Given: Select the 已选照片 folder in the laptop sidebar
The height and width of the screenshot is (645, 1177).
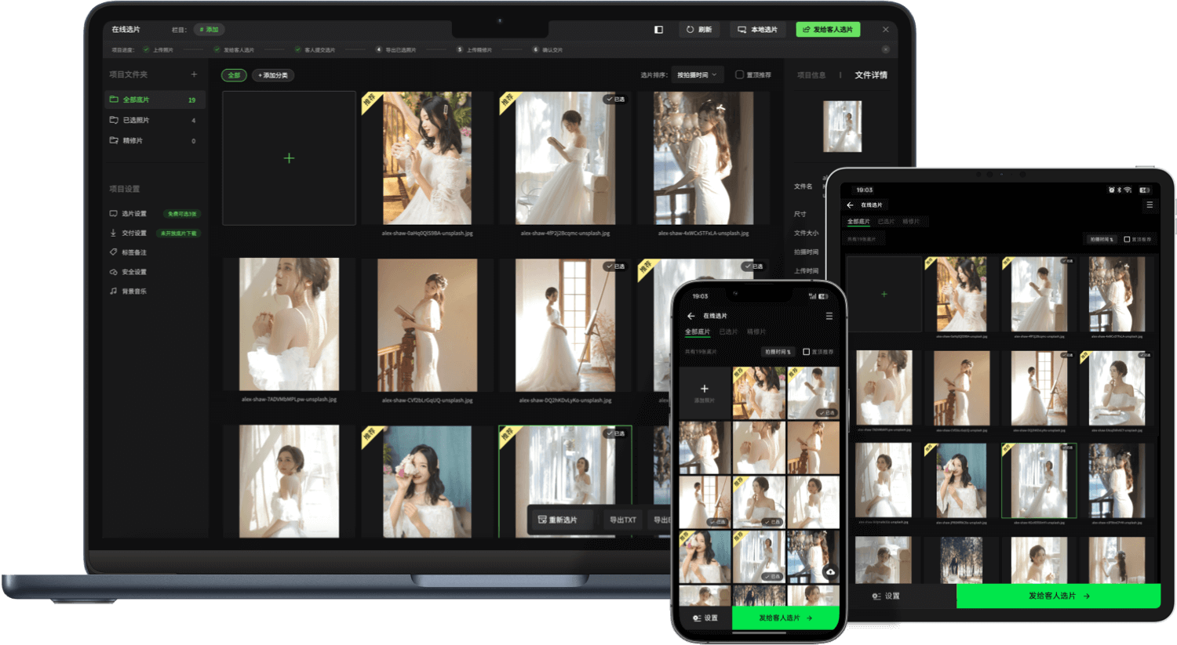Looking at the screenshot, I should [155, 120].
